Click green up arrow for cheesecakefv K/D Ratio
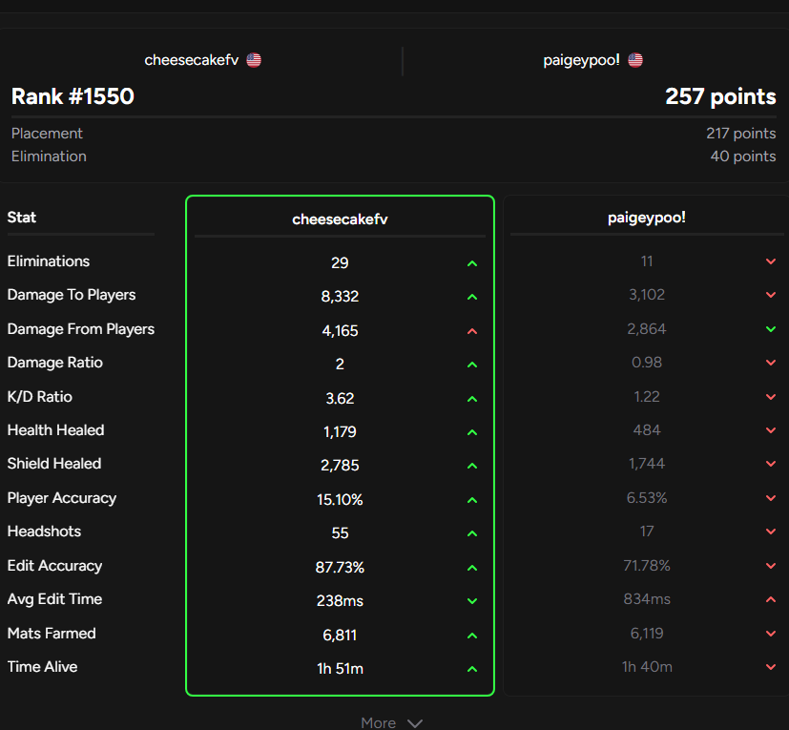This screenshot has width=789, height=730. (472, 399)
